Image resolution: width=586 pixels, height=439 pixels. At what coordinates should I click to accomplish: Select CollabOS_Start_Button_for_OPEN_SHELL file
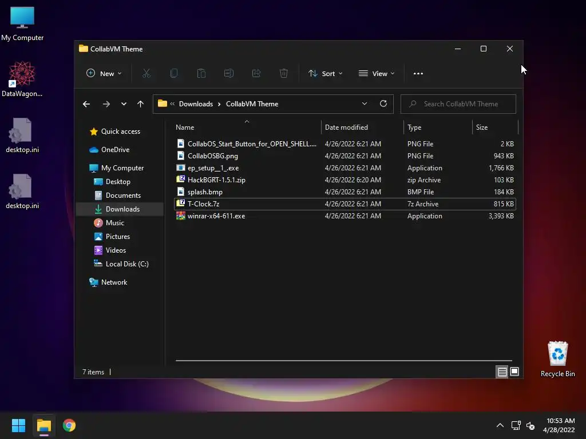click(345, 143)
